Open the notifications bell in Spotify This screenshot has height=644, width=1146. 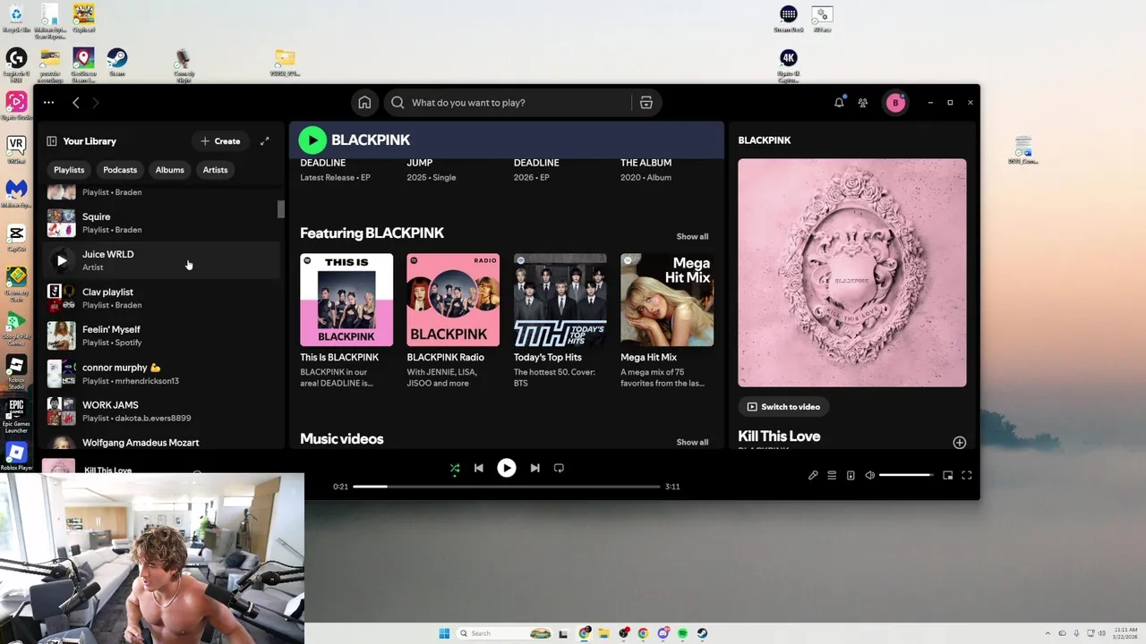pos(839,103)
